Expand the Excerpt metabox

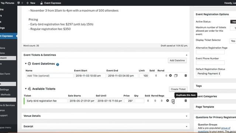pyautogui.click(x=187, y=126)
